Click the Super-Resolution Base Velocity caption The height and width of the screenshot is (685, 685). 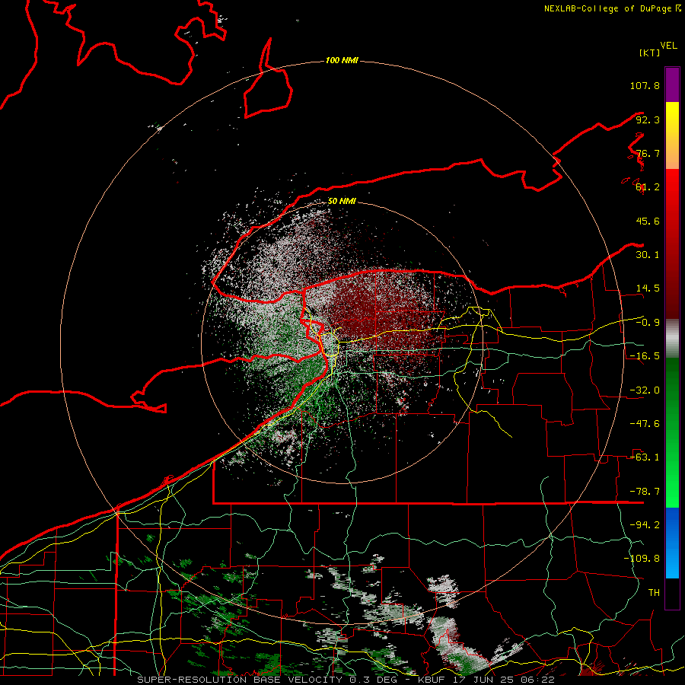346,680
